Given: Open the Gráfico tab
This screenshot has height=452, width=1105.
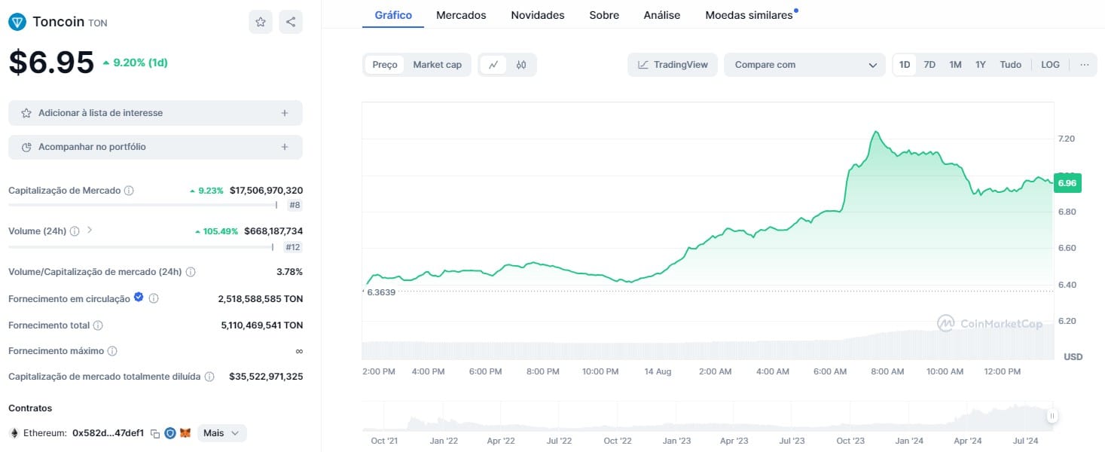Looking at the screenshot, I should tap(393, 15).
